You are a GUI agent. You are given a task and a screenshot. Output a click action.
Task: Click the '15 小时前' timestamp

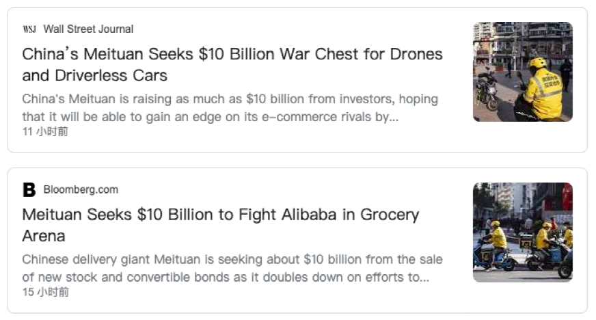[46, 292]
